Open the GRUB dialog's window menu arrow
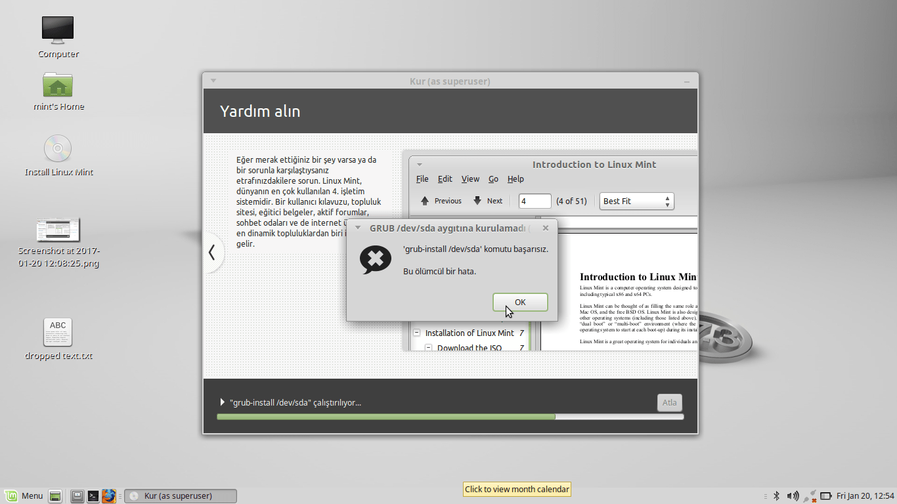This screenshot has height=504, width=897. point(358,228)
